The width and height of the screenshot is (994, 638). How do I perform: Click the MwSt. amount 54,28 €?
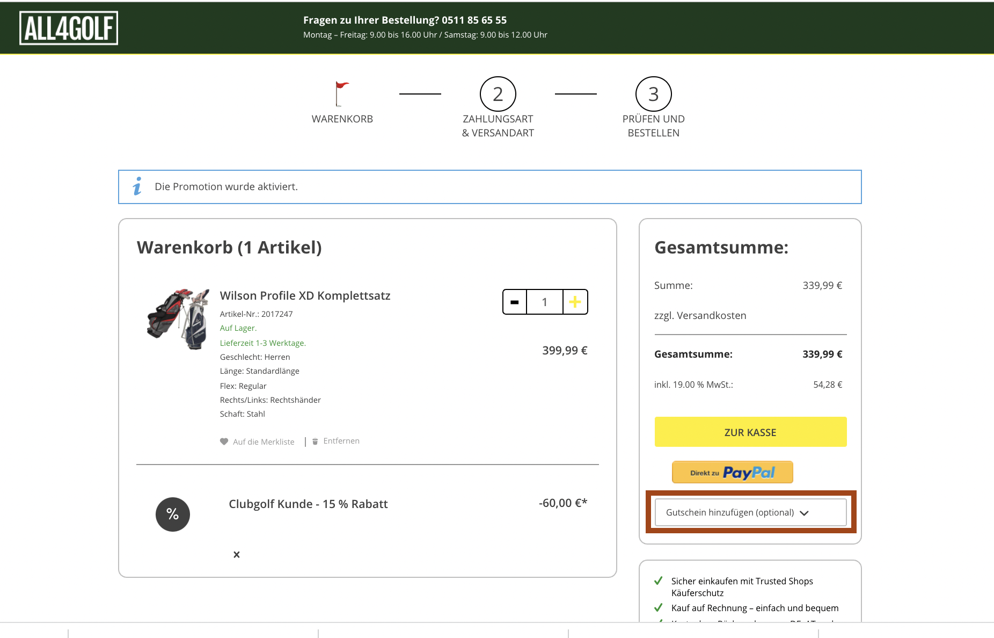(828, 385)
